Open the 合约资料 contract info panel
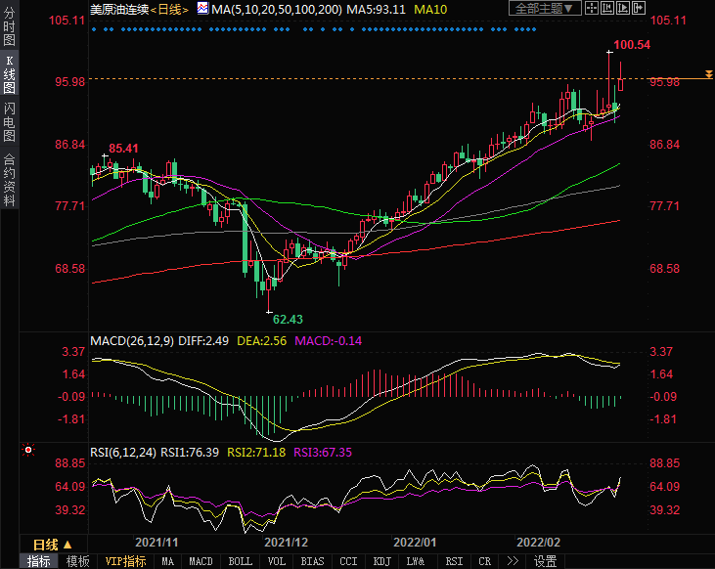The width and height of the screenshot is (715, 569). pos(9,179)
